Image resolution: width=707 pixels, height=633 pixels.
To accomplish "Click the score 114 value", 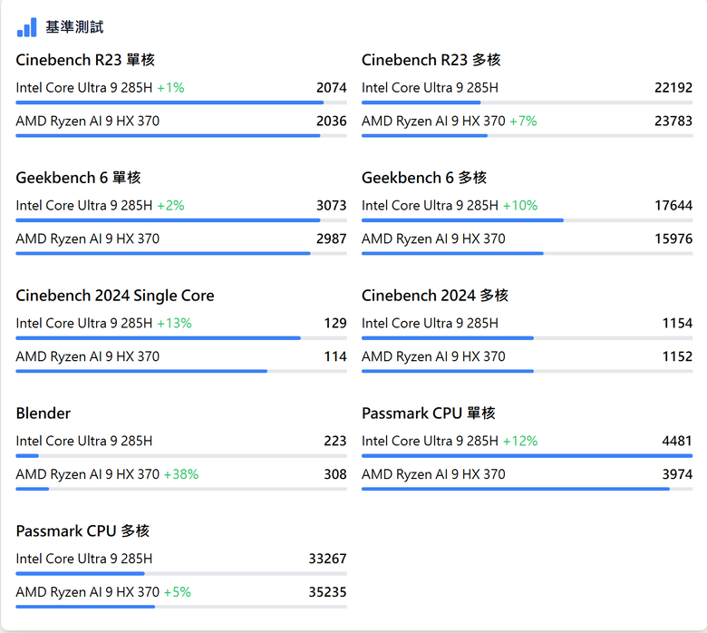I will pos(335,356).
